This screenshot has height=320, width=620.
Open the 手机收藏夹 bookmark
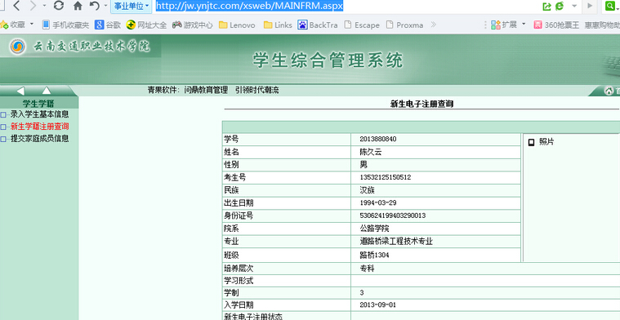65,24
